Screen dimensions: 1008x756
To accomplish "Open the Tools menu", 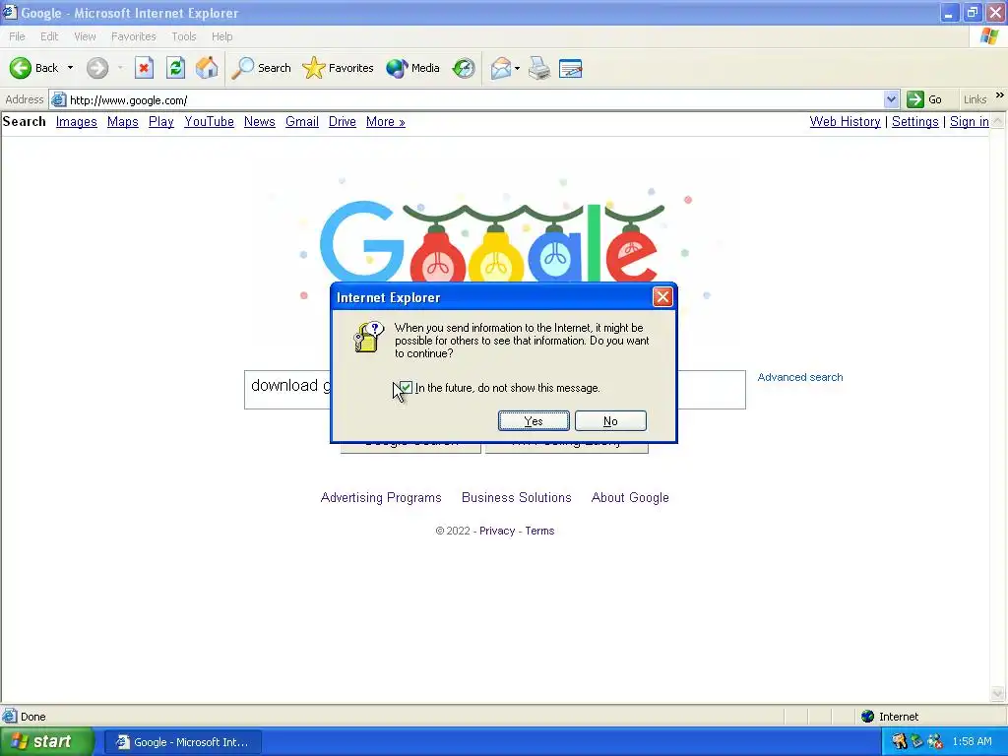I will pos(184,36).
